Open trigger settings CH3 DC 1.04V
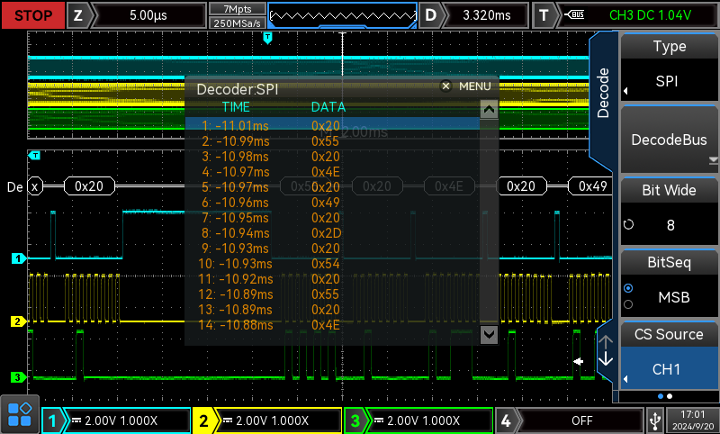Image resolution: width=720 pixels, height=434 pixels. click(x=650, y=15)
